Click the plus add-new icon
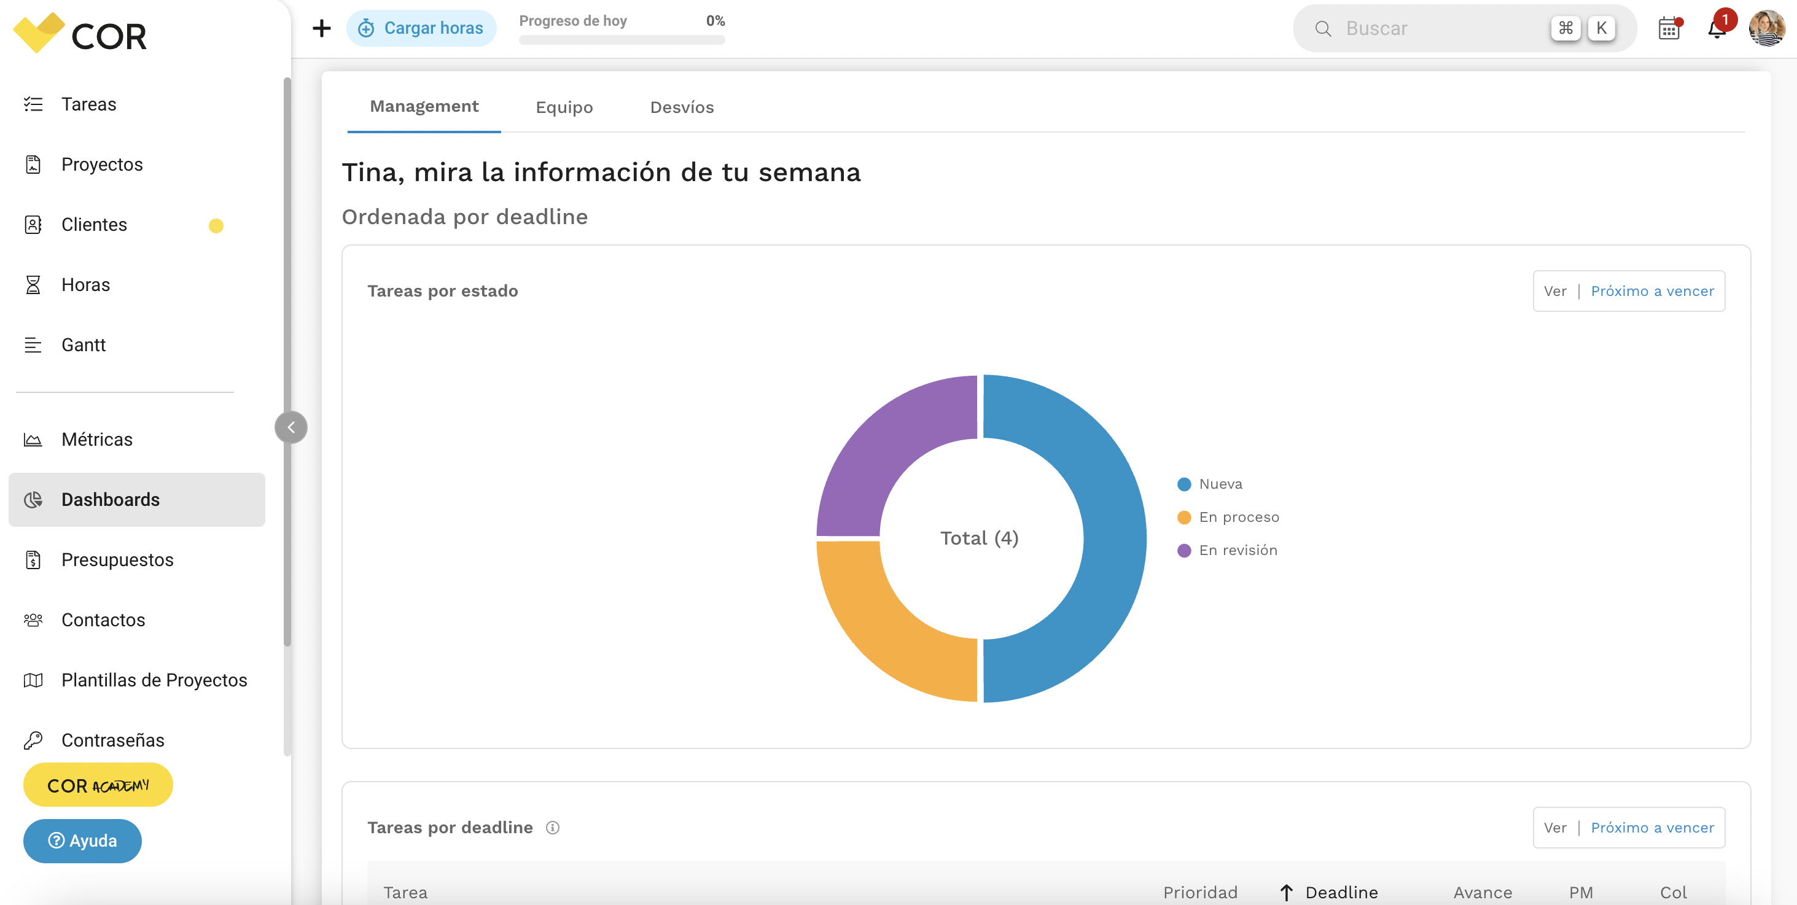 tap(322, 29)
